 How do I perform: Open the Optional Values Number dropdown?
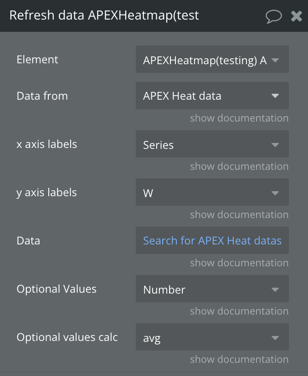tap(212, 290)
